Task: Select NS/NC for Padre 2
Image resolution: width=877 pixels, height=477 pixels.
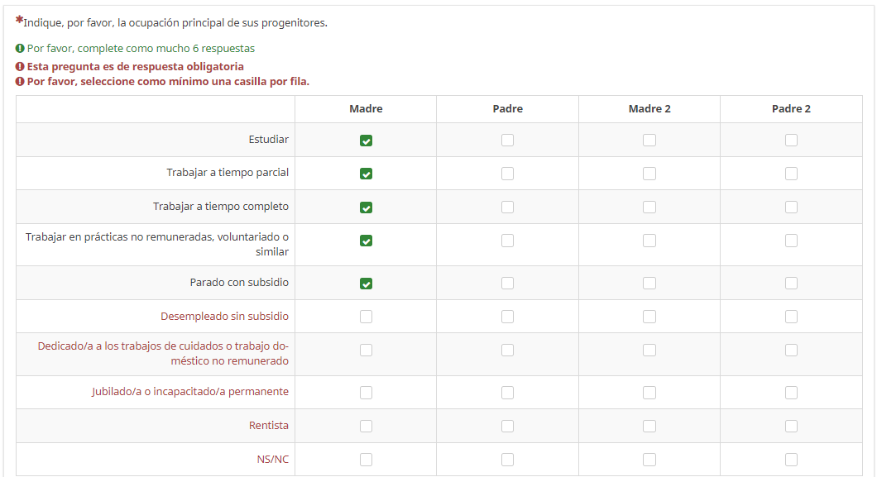Action: (x=791, y=460)
